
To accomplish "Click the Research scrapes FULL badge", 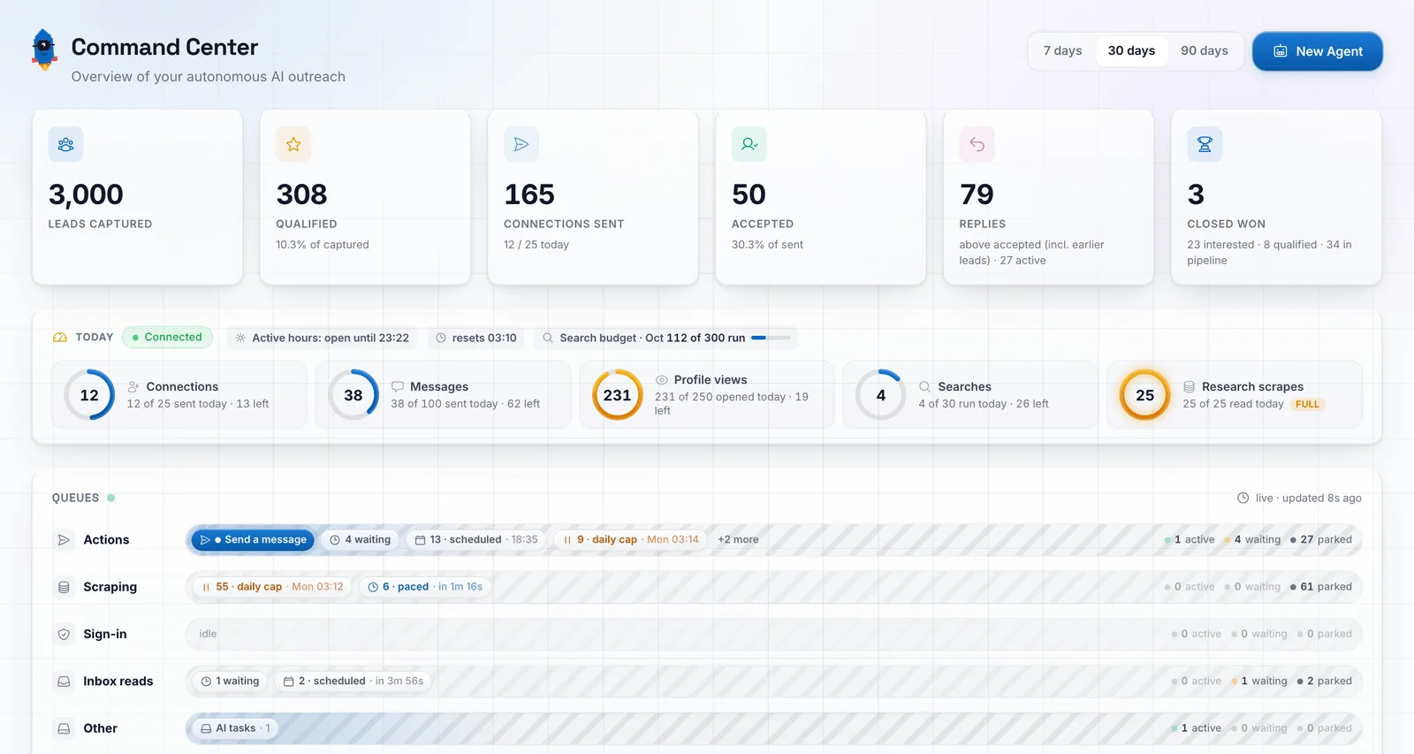I will [1307, 404].
